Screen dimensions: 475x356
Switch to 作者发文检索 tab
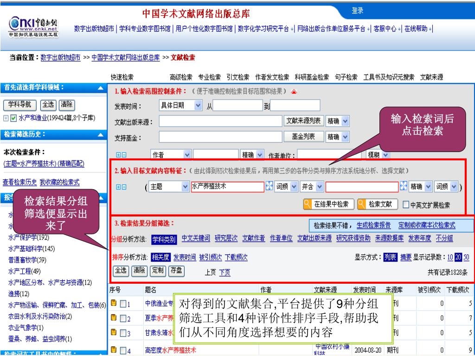coord(272,77)
